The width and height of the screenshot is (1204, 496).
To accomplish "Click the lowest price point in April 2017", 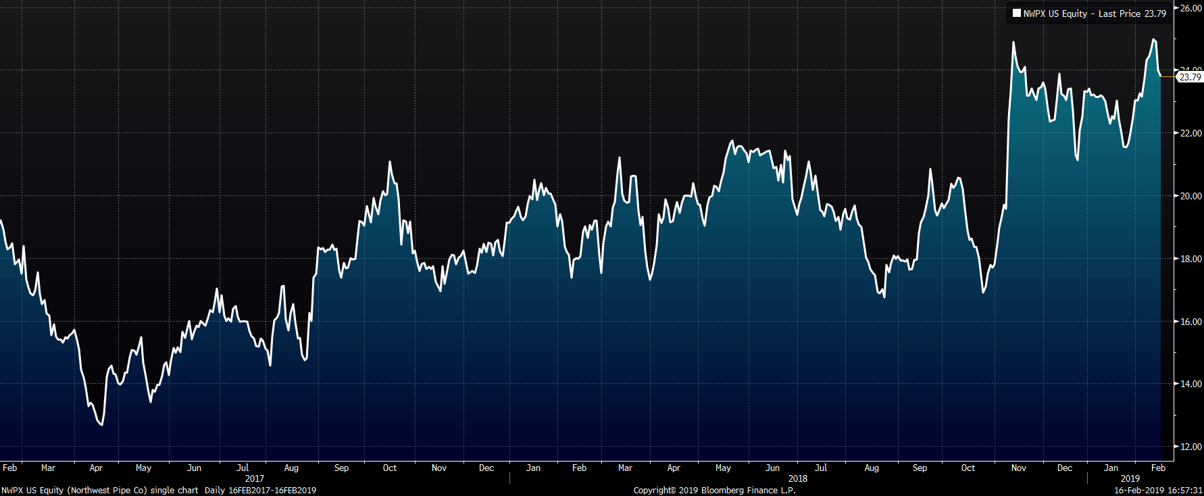I will (x=101, y=424).
